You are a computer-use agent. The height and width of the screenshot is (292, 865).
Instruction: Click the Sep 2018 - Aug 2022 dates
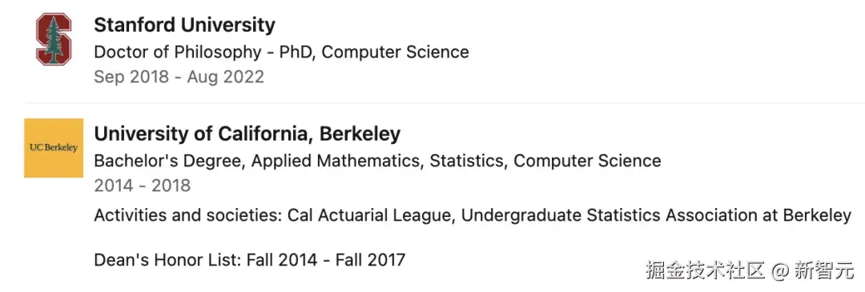click(179, 77)
